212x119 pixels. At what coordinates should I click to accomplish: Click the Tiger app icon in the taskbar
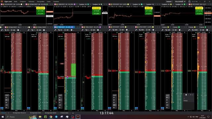click(78, 117)
